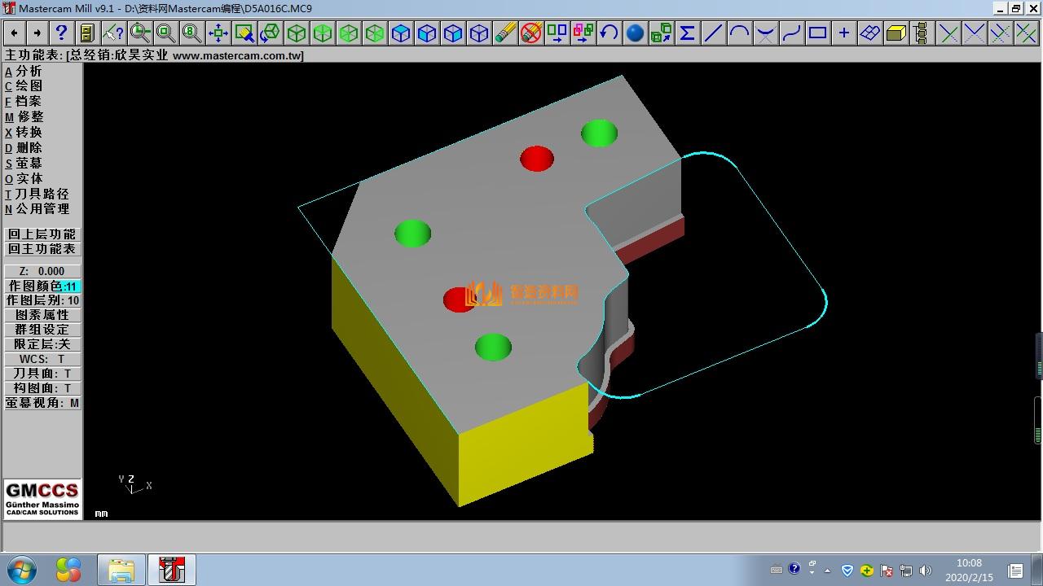Click the Help question mark icon
The width and height of the screenshot is (1043, 586).
tap(61, 33)
